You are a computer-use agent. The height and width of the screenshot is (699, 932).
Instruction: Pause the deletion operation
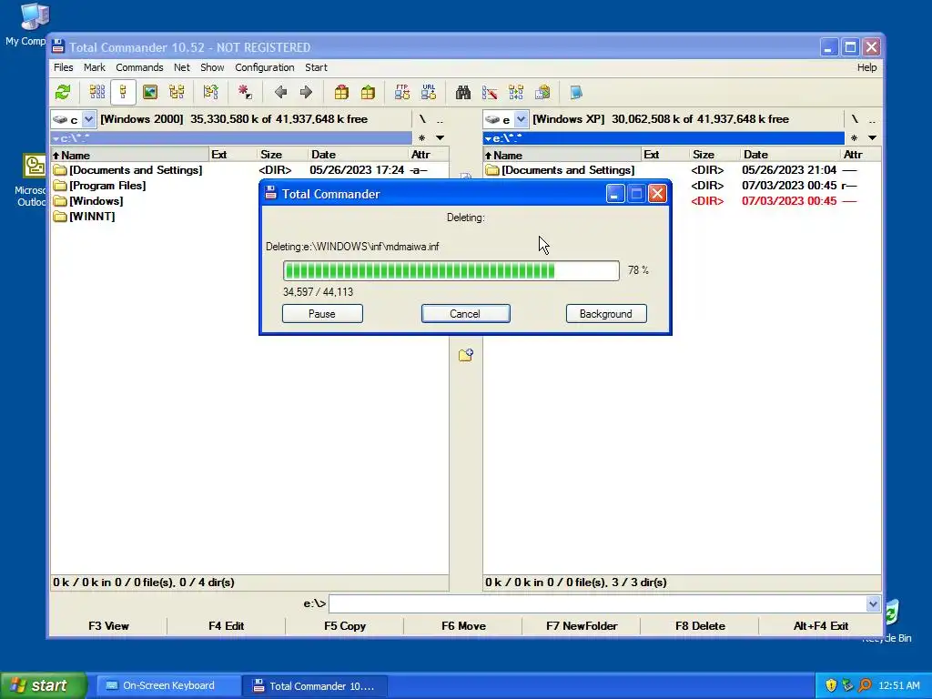tap(322, 314)
